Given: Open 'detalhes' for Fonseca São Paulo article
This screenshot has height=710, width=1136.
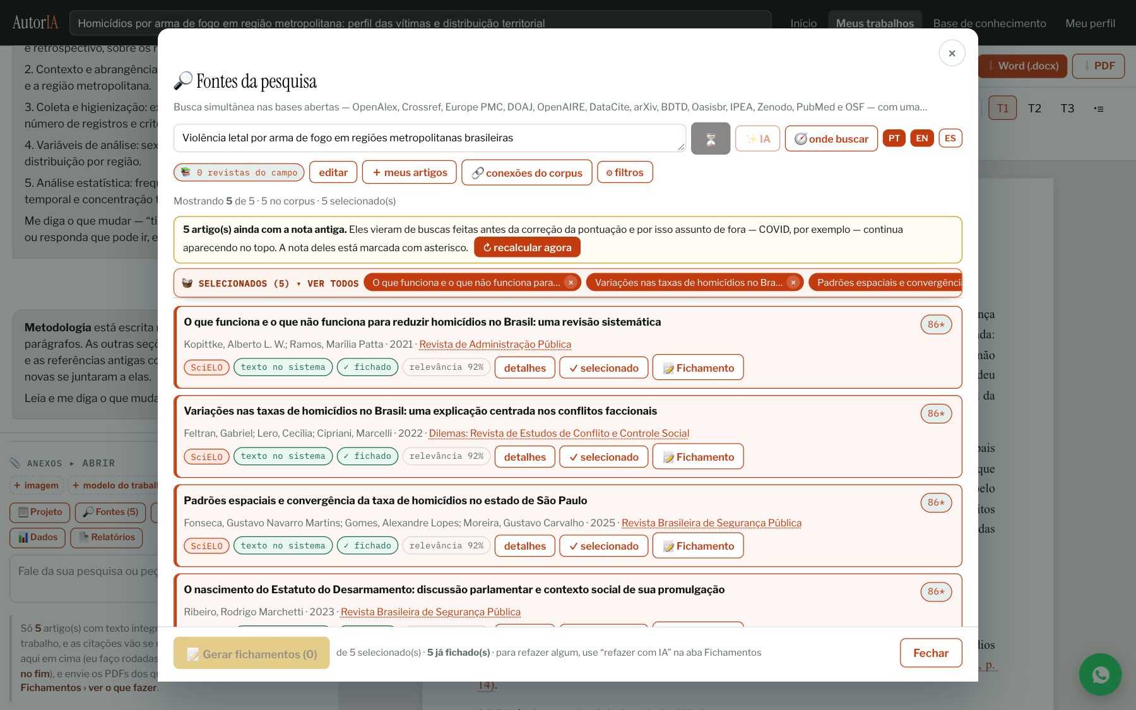Looking at the screenshot, I should click(x=525, y=546).
